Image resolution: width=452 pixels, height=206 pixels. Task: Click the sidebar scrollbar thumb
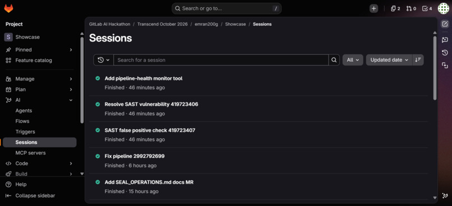coord(82,80)
